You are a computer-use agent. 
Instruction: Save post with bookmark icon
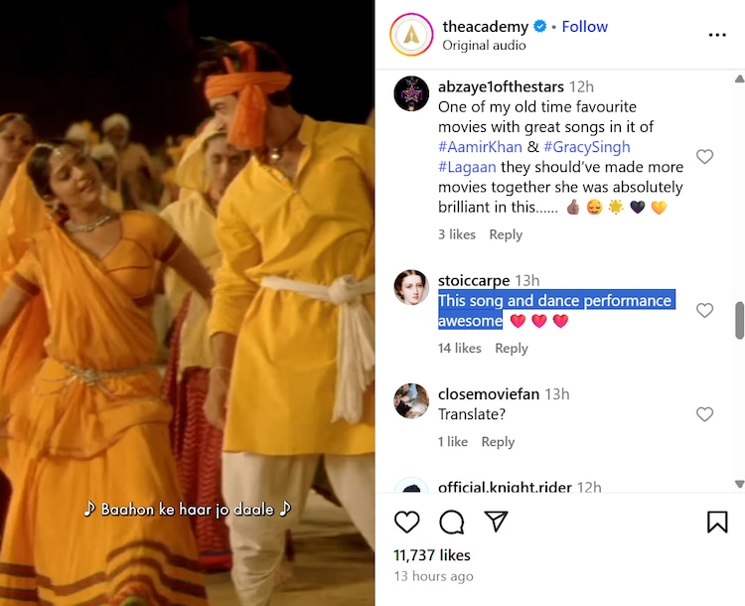pyautogui.click(x=717, y=522)
